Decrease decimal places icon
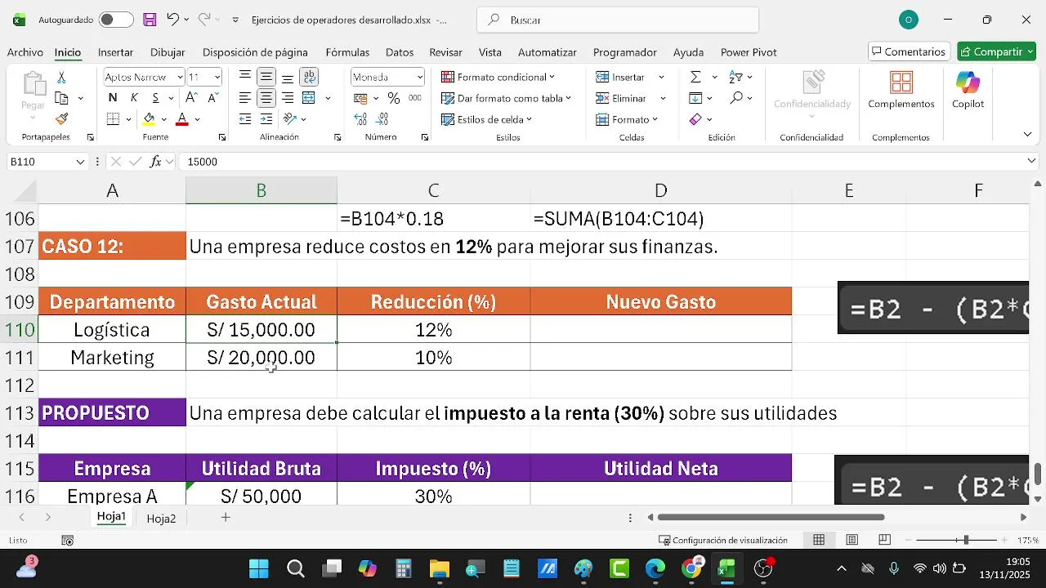The width and height of the screenshot is (1046, 588). point(382,119)
